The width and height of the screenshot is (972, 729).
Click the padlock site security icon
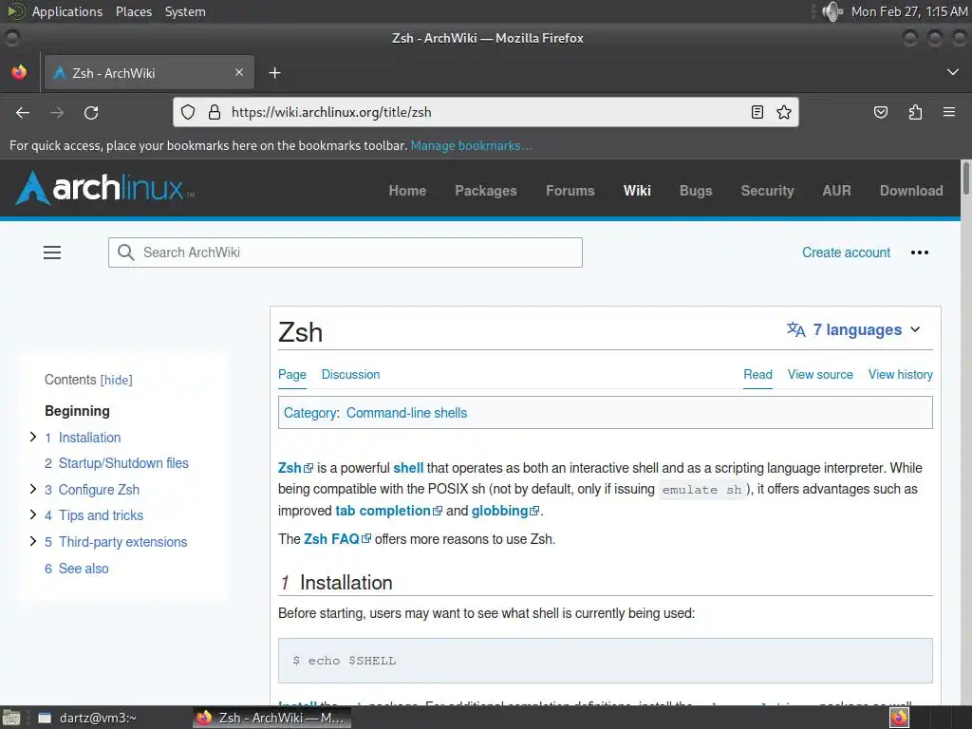(x=215, y=112)
